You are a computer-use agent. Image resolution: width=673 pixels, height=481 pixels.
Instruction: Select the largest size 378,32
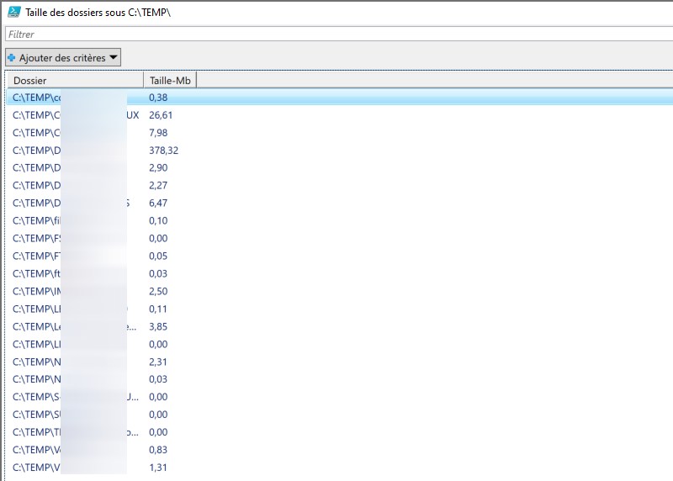pos(163,151)
